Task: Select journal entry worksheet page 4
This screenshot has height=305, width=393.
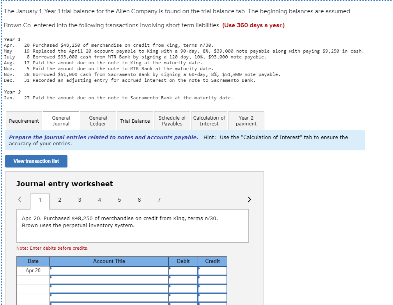Action: pos(99,200)
